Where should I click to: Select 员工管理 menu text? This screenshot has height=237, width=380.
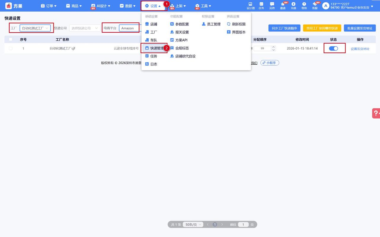coord(214,24)
